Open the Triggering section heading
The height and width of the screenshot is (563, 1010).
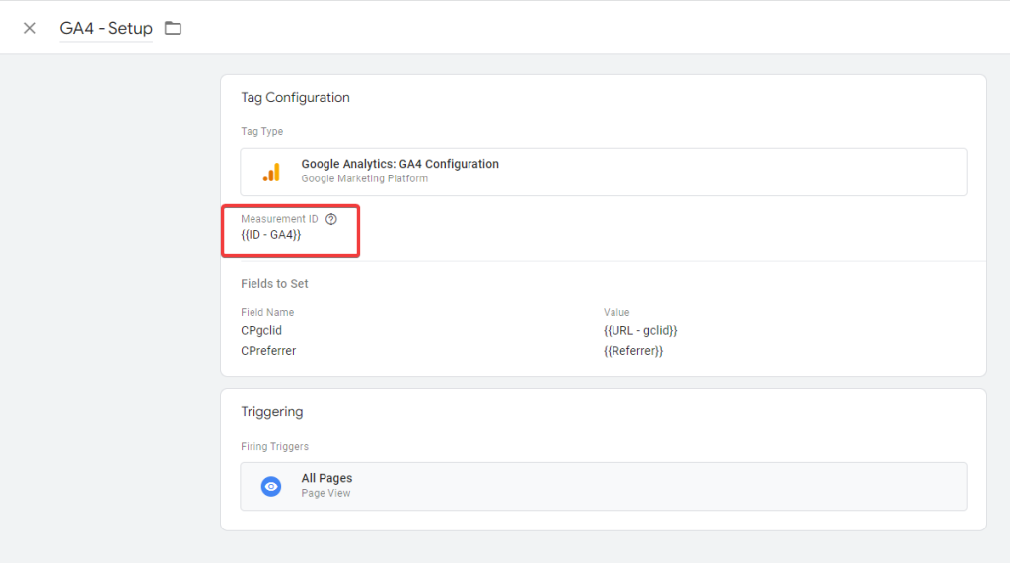tap(271, 411)
